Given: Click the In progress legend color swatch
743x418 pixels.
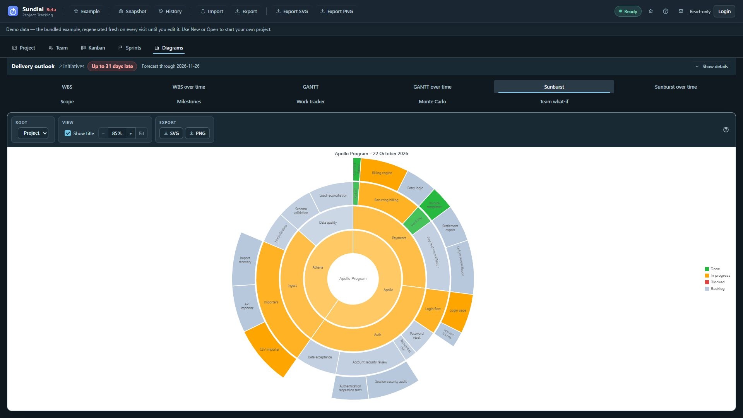Looking at the screenshot, I should click(x=707, y=276).
